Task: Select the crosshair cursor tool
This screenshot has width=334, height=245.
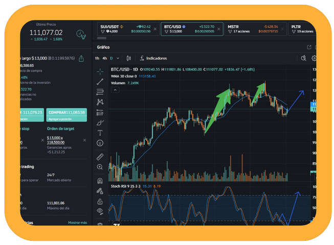Action: click(x=100, y=70)
